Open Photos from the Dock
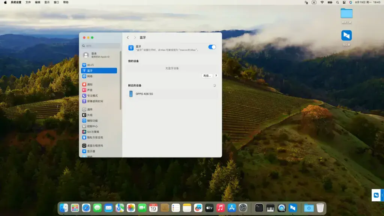This screenshot has height=216, width=384. [131, 208]
